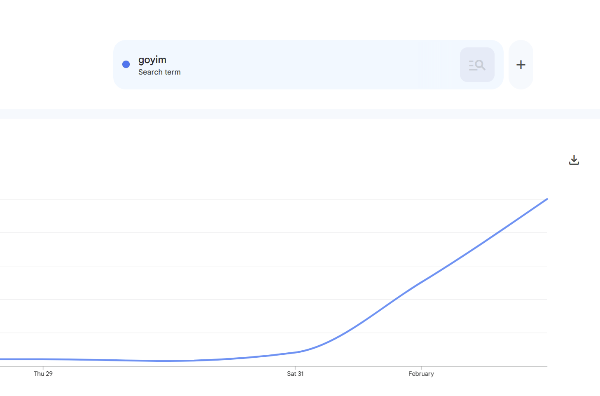Download the chart data as CSV

tap(574, 160)
